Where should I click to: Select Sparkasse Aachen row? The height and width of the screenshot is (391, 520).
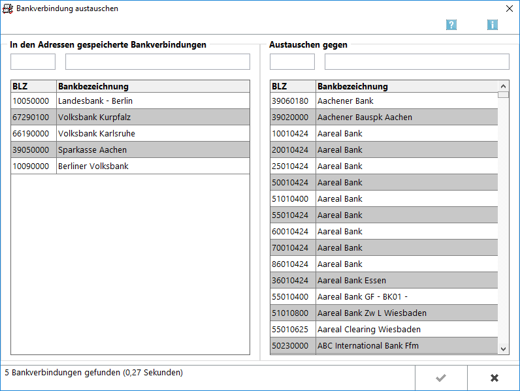click(131, 149)
